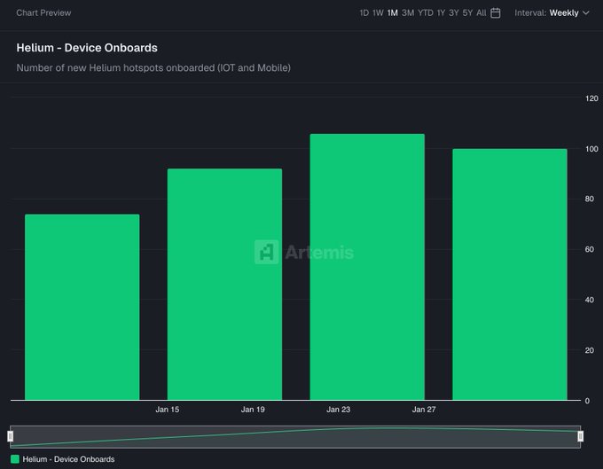Click the last bar right of Jan 27
Screen dimensions: 603x469
509,275
